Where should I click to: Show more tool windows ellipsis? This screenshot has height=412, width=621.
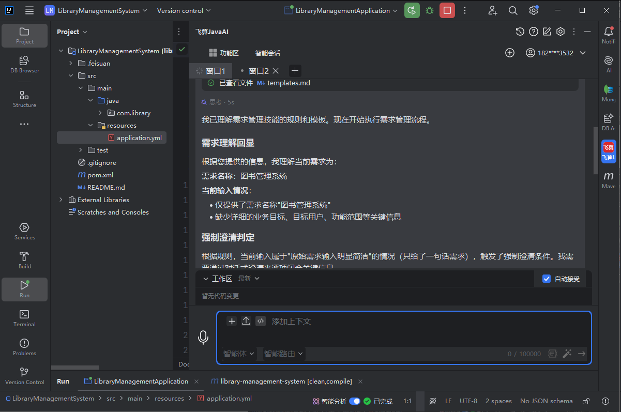(x=25, y=124)
